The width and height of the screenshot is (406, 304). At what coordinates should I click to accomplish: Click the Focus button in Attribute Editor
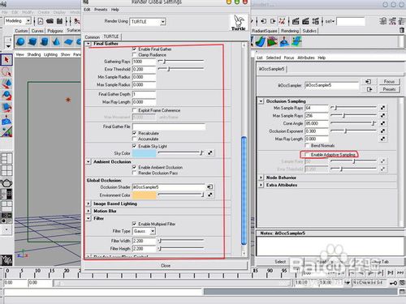click(389, 82)
